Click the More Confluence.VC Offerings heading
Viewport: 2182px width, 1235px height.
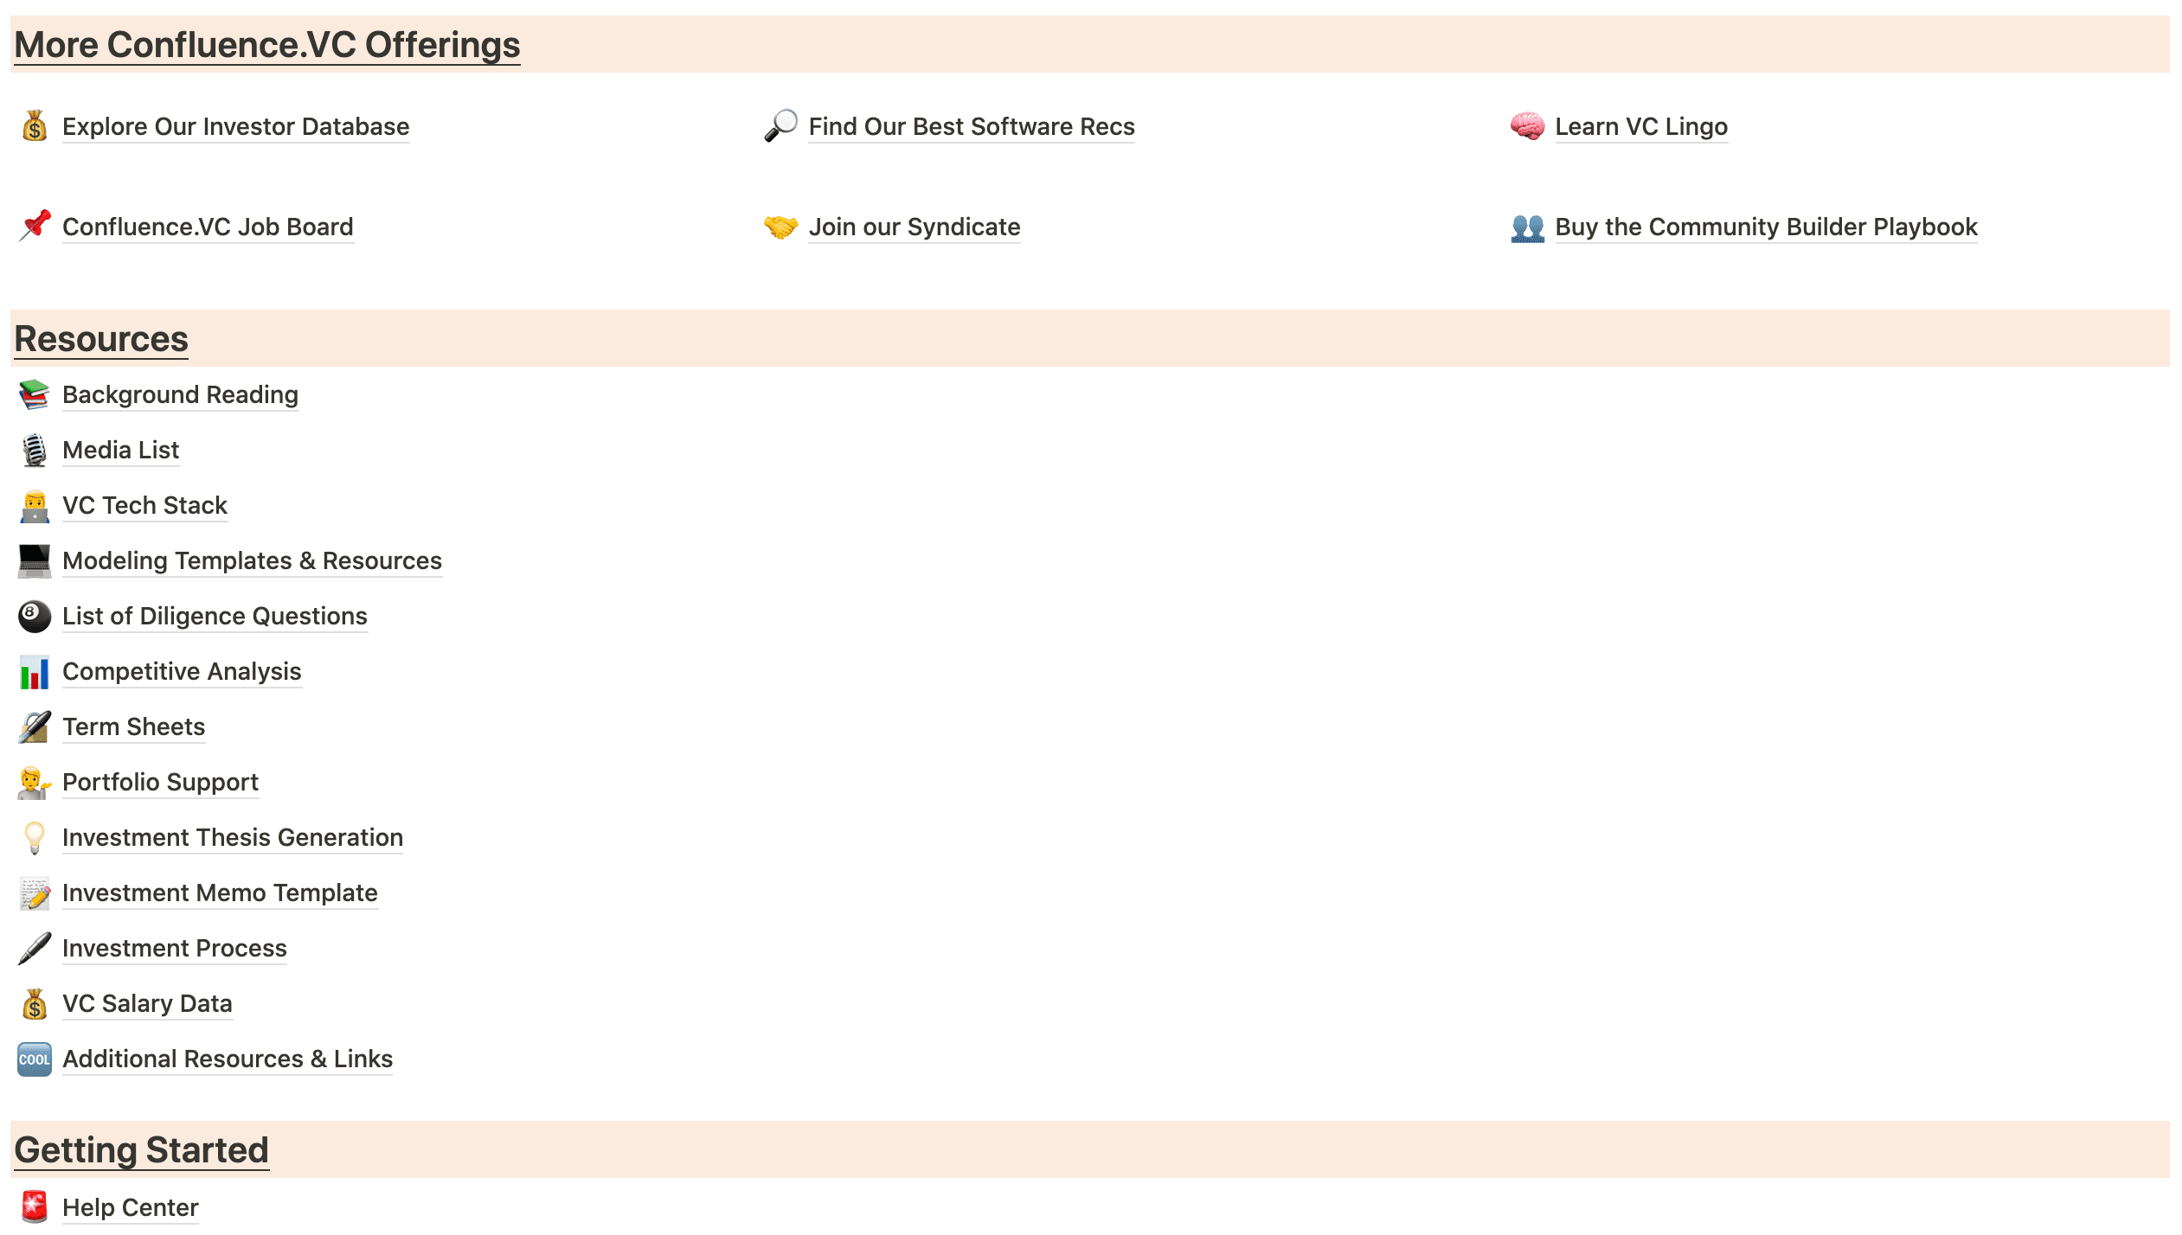267,45
